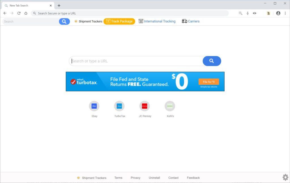Click the address bar URL field
This screenshot has height=183, width=290.
pyautogui.click(x=129, y=13)
